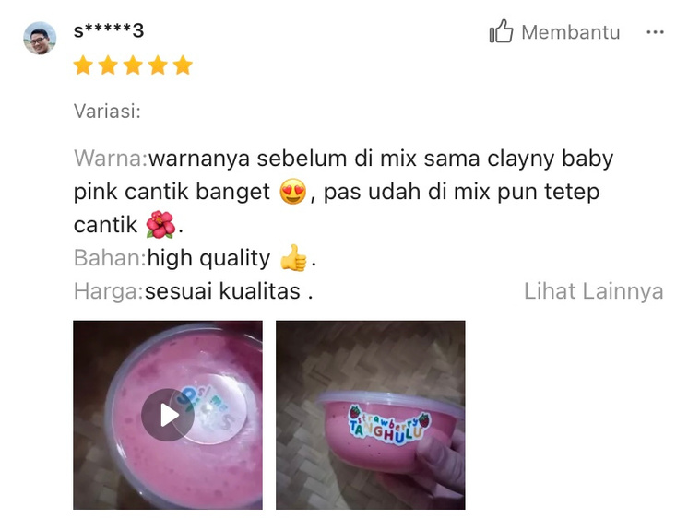Click the Variasi label
This screenshot has height=518, width=688.
pos(107,111)
